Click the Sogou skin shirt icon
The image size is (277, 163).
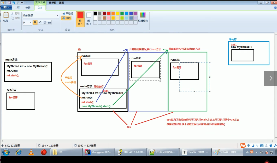coord(271,146)
